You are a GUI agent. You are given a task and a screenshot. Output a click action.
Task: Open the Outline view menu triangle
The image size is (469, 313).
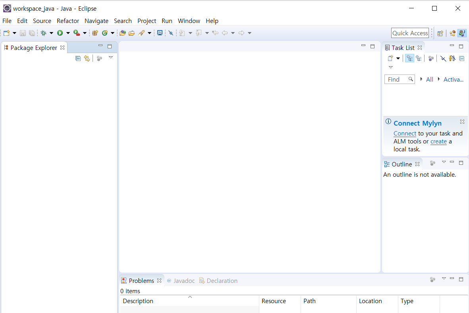coord(444,162)
